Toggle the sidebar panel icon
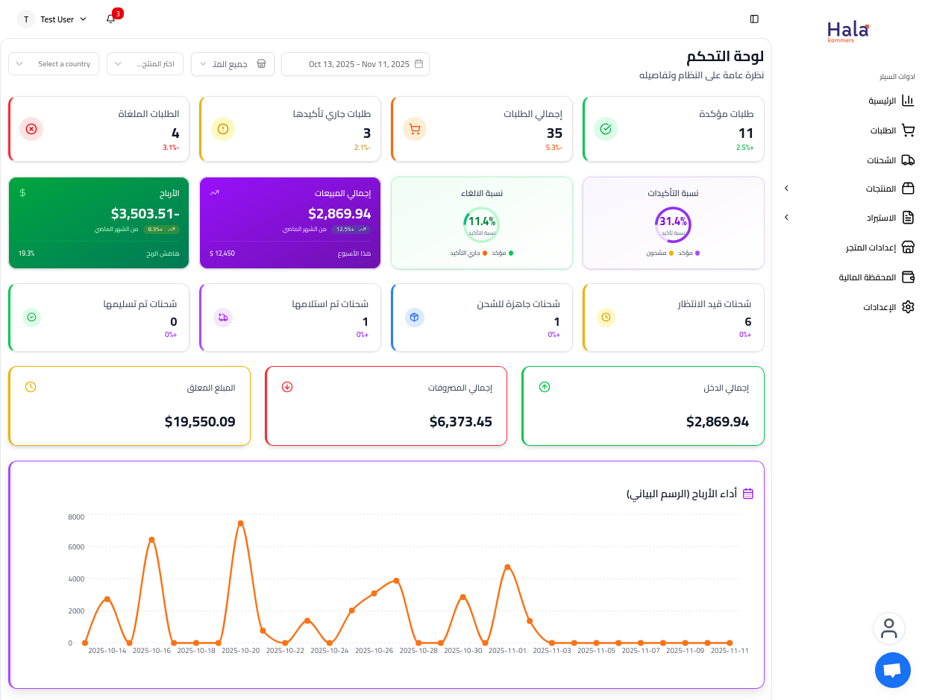The height and width of the screenshot is (700, 925). 754,19
